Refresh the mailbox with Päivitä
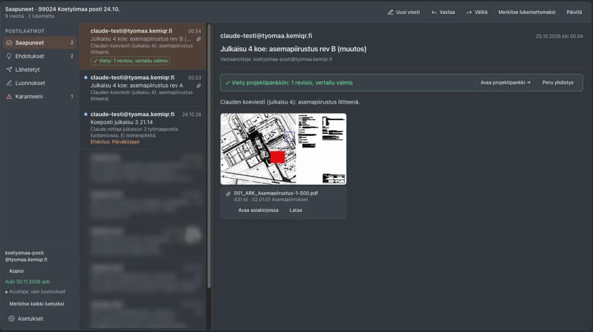This screenshot has height=332, width=593. pos(574,12)
